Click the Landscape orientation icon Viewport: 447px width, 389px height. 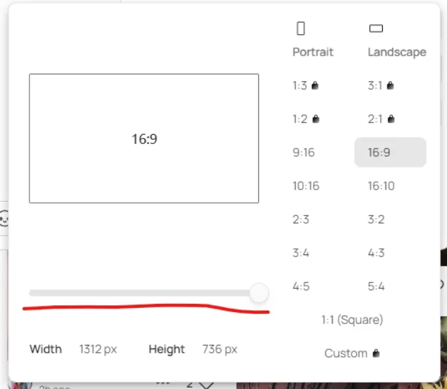376,28
